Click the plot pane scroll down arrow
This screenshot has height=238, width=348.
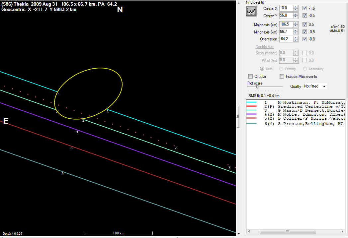tap(239, 234)
